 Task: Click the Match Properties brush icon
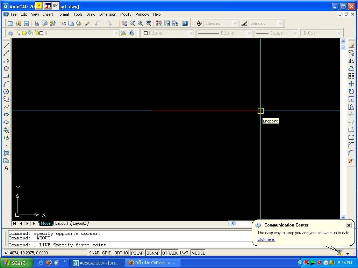[87, 23]
